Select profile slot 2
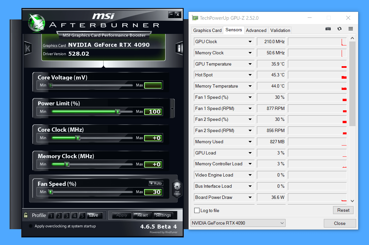Viewport: 369px width, 245px height. coord(59,215)
